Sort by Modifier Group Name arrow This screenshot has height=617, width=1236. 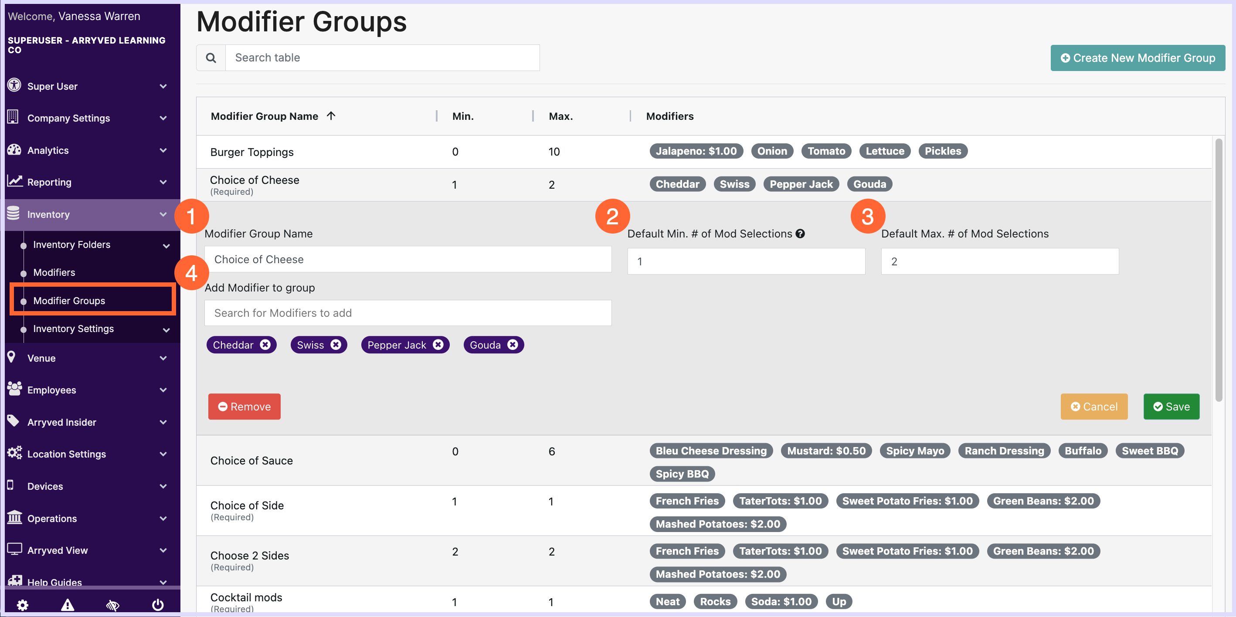(x=331, y=115)
